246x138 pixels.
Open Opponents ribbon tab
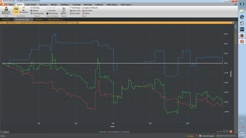coord(43,5)
